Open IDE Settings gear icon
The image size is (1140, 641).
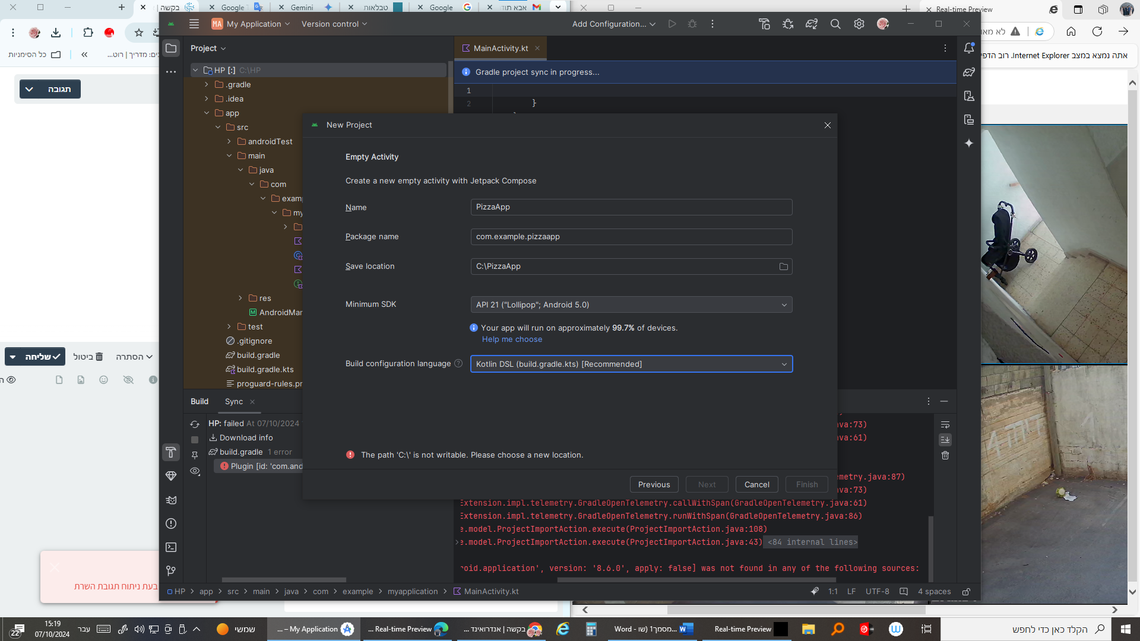(859, 24)
